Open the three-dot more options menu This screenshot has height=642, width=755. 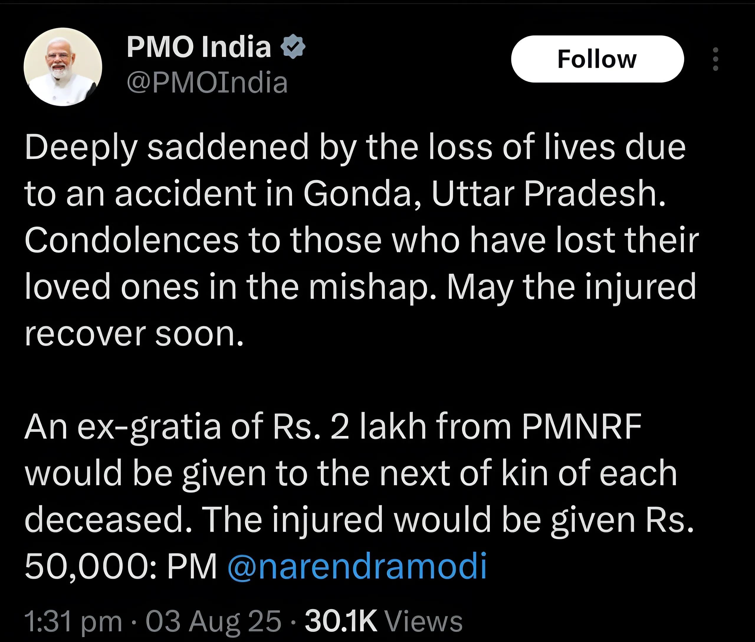point(715,59)
